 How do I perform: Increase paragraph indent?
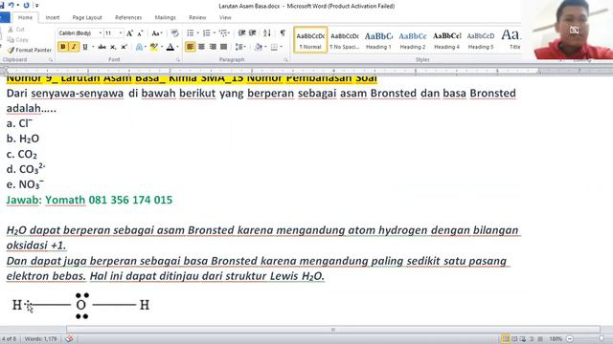pyautogui.click(x=253, y=32)
